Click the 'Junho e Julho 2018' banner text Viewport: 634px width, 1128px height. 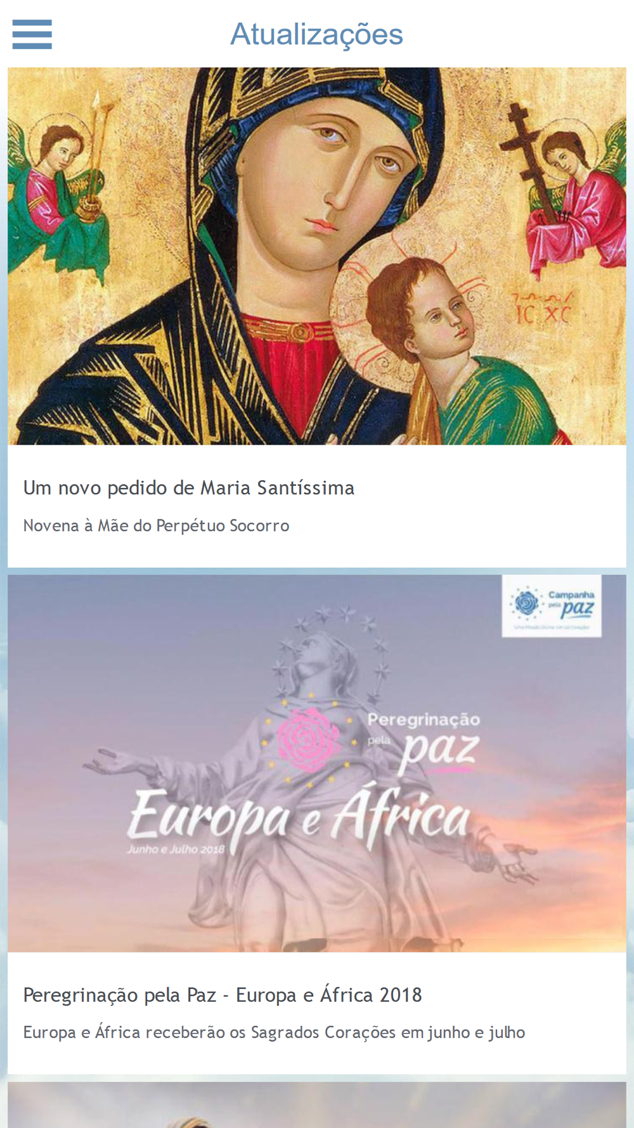(x=176, y=849)
